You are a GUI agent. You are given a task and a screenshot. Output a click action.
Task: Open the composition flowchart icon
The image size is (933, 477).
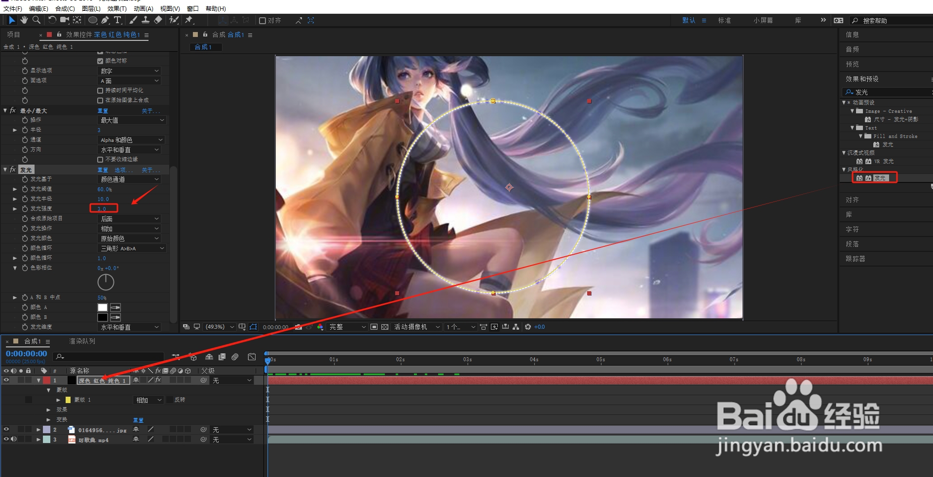pyautogui.click(x=516, y=327)
